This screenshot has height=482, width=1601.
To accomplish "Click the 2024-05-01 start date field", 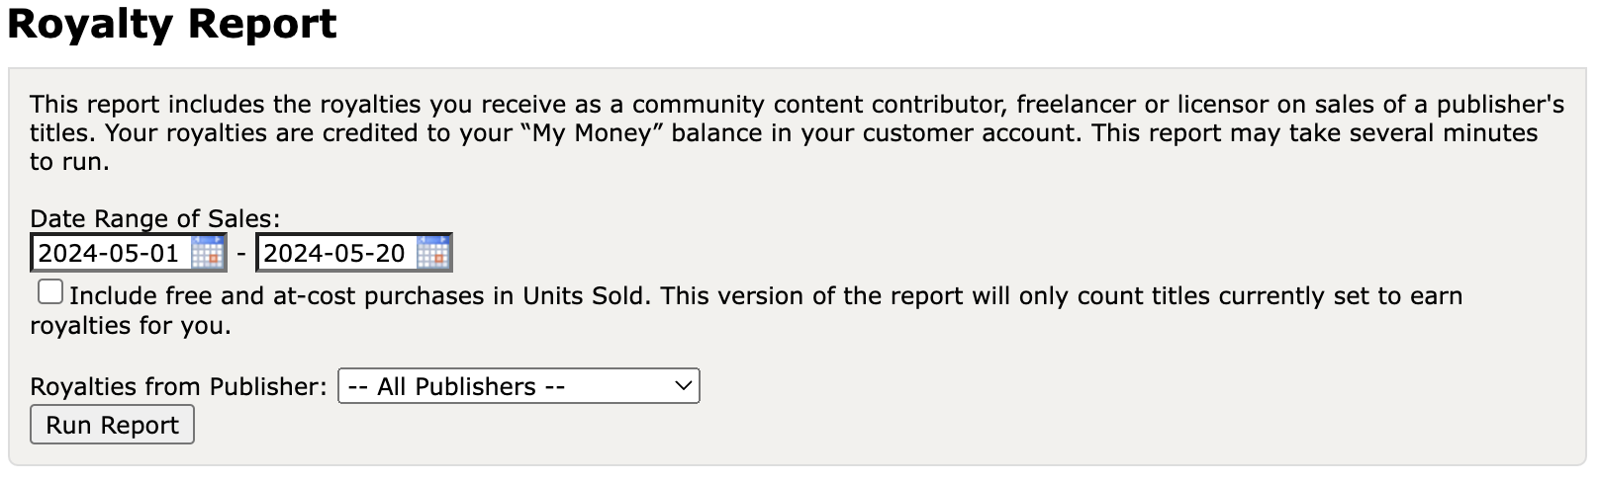I will coord(109,254).
